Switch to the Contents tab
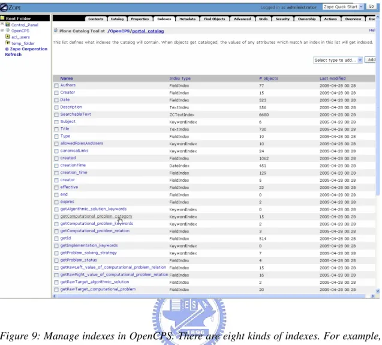The height and width of the screenshot is (345, 382). coord(96,19)
